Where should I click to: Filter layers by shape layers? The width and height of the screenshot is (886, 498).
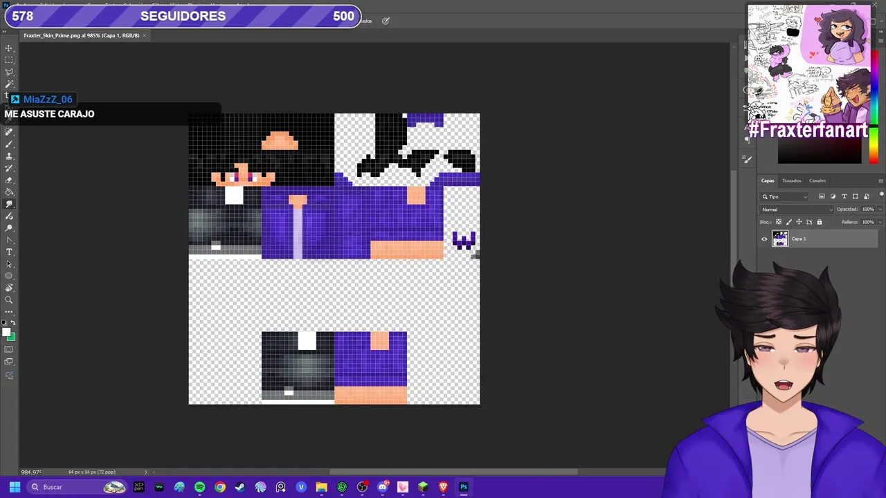(855, 196)
